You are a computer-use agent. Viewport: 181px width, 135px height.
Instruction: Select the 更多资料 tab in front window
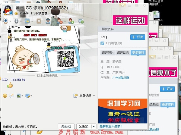pyautogui.click(x=138, y=53)
